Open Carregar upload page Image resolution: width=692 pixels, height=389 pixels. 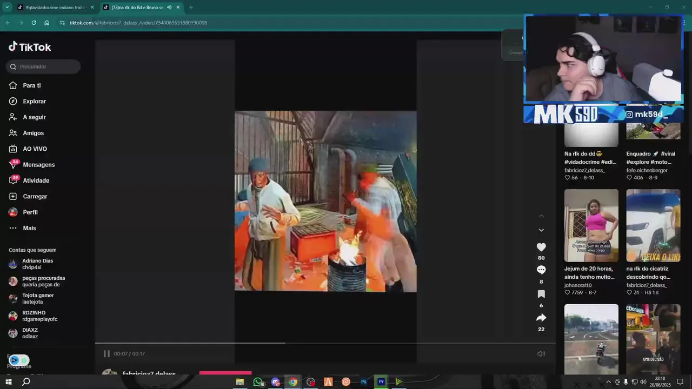click(28, 196)
